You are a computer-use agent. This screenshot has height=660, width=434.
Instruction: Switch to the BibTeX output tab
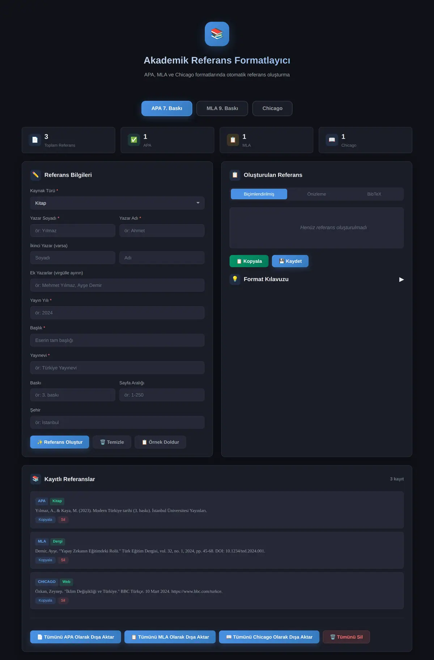coord(374,194)
